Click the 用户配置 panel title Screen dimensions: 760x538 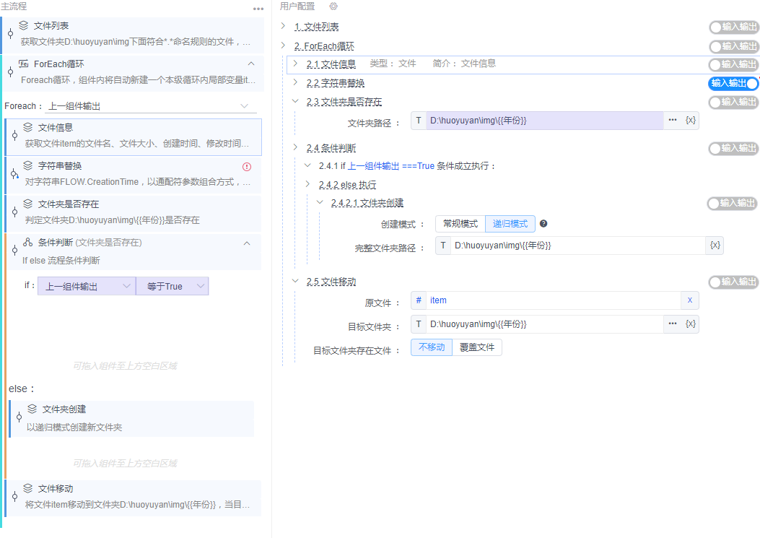[297, 6]
